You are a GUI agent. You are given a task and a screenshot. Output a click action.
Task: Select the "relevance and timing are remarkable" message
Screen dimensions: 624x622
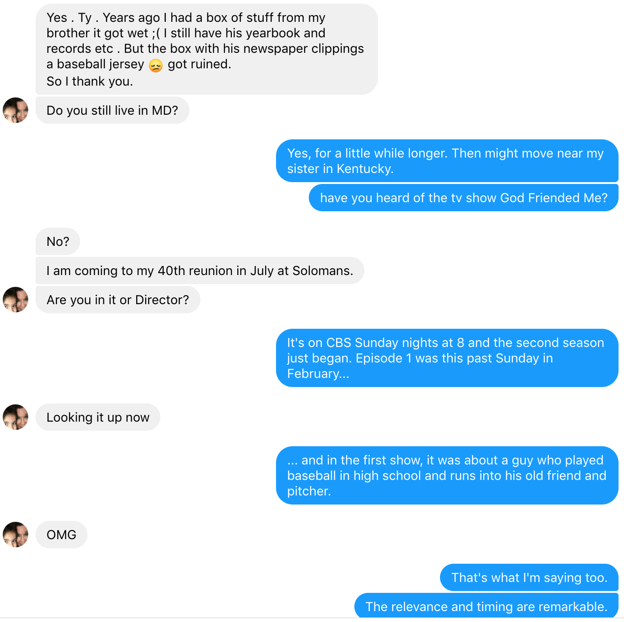point(486,607)
